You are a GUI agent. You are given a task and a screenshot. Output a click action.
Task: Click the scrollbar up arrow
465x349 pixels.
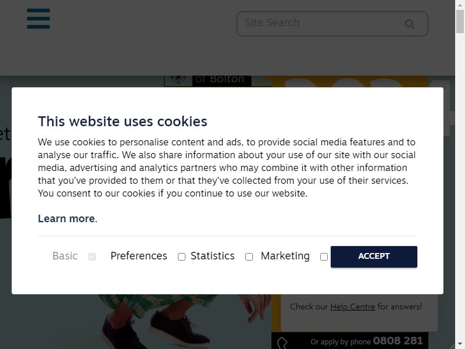pyautogui.click(x=460, y=5)
